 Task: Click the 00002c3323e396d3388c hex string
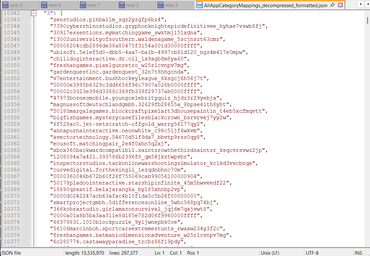[125, 91]
